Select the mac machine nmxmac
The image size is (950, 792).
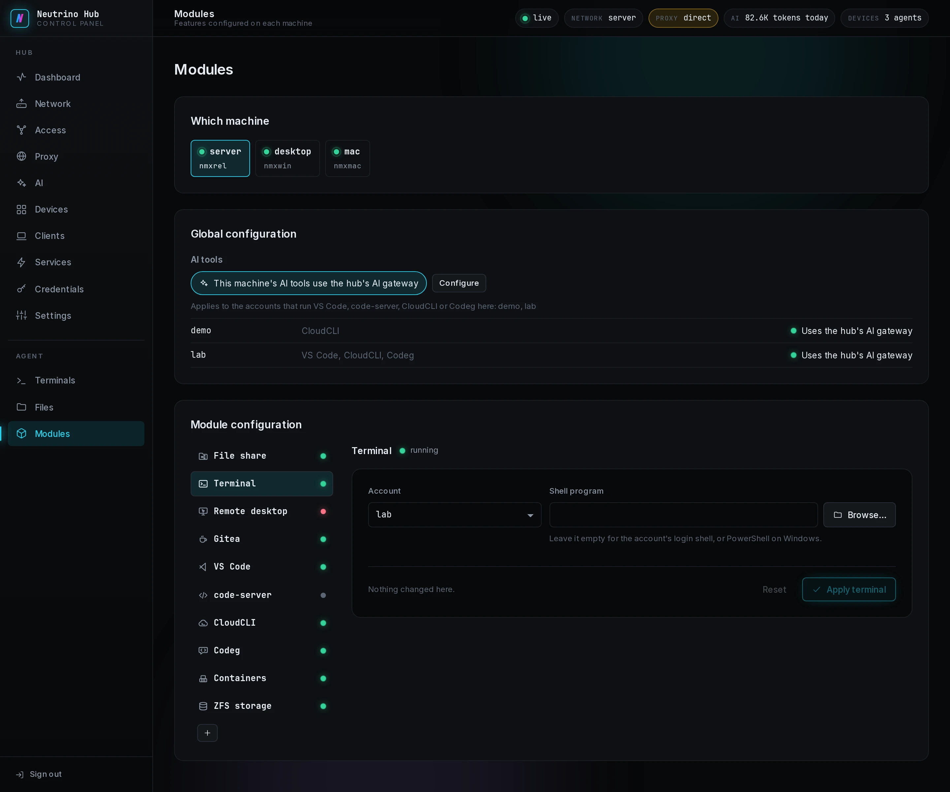click(347, 158)
